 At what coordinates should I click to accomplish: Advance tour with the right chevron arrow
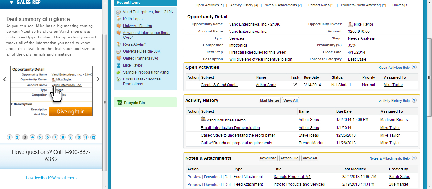98,79
